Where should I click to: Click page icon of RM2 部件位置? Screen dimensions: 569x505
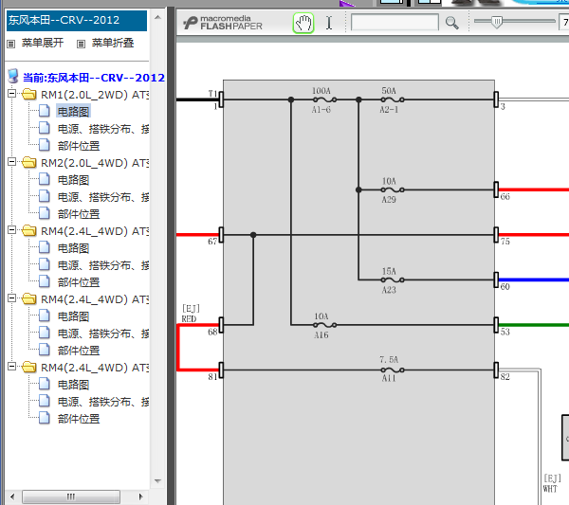point(45,213)
